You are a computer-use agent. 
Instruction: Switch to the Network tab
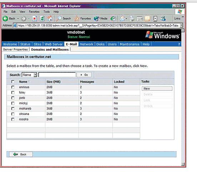[x=87, y=44]
